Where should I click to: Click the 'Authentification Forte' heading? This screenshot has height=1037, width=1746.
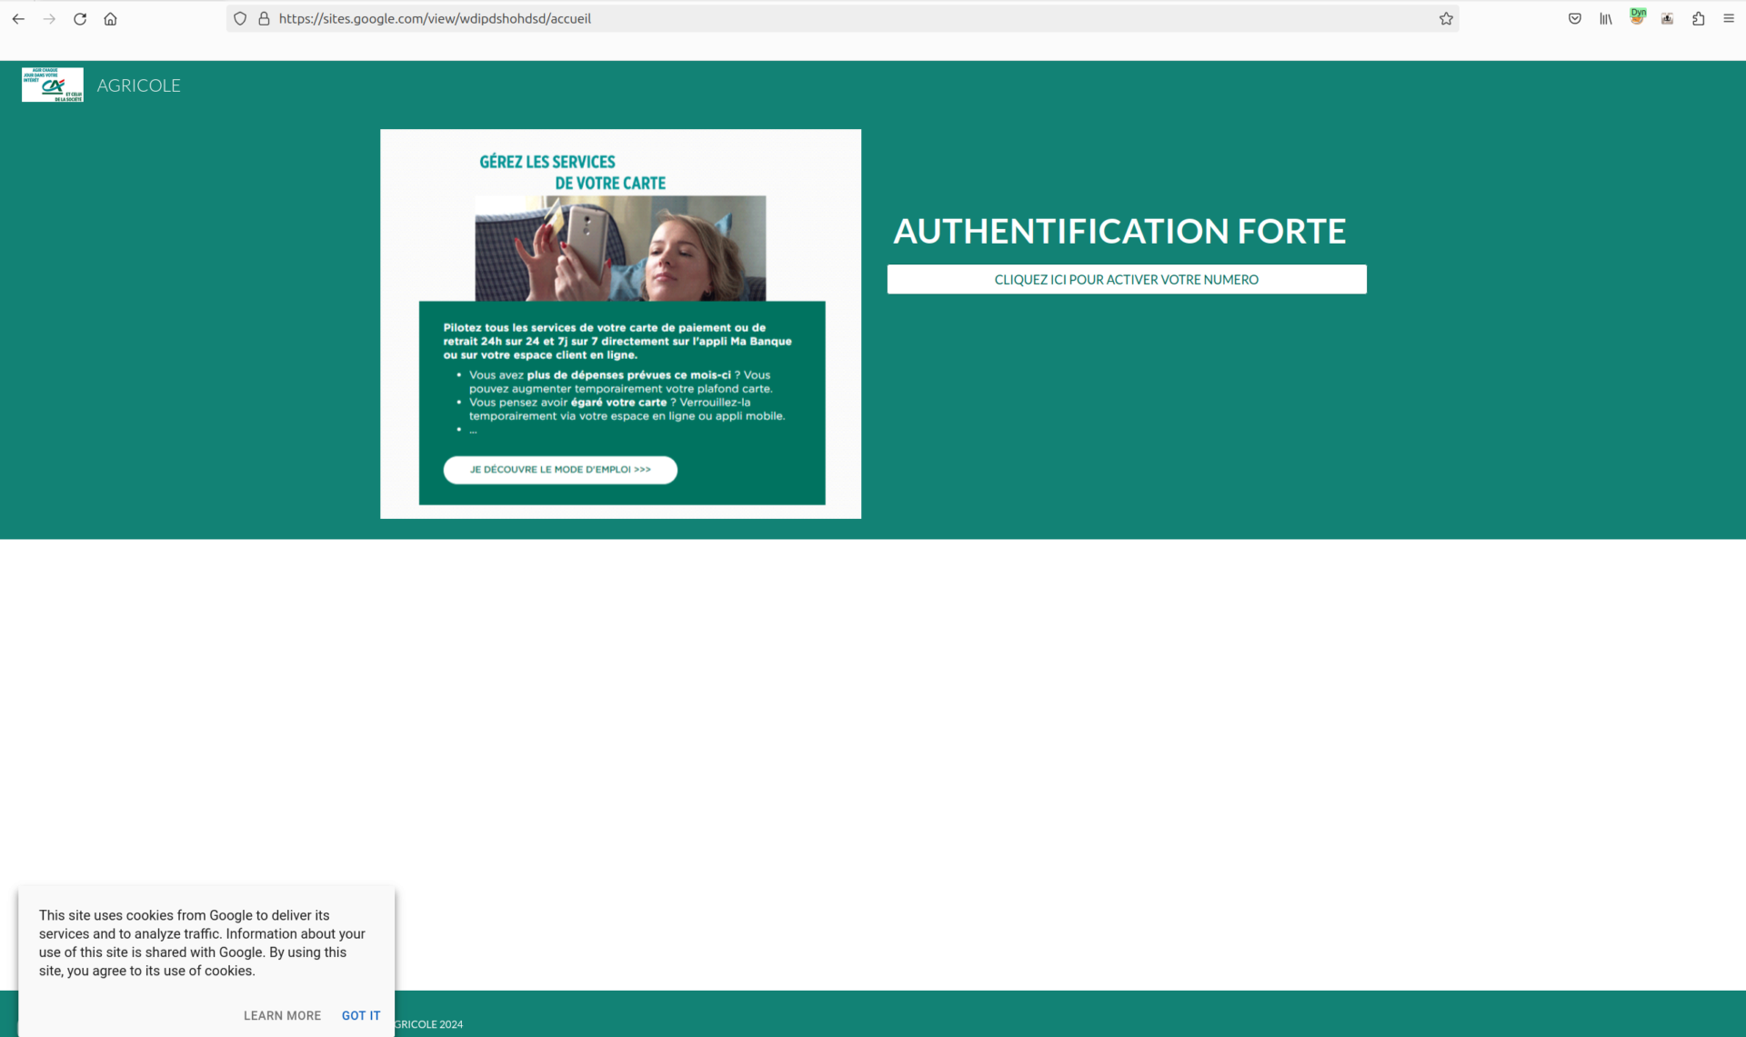(1119, 231)
